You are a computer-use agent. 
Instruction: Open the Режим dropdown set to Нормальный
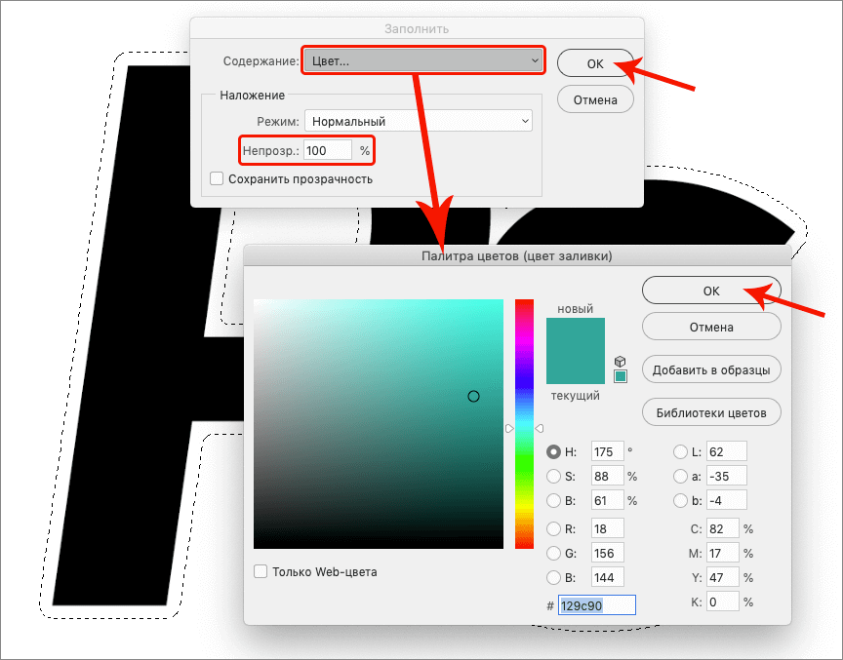(419, 121)
